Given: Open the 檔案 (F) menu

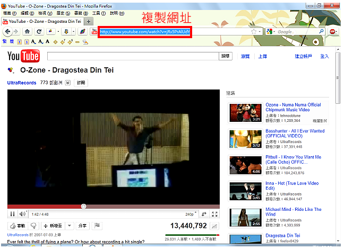Looking at the screenshot, I should point(10,13).
